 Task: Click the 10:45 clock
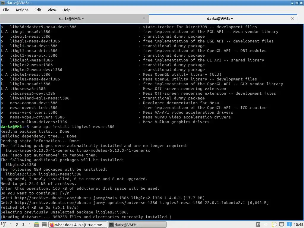coord(298,225)
